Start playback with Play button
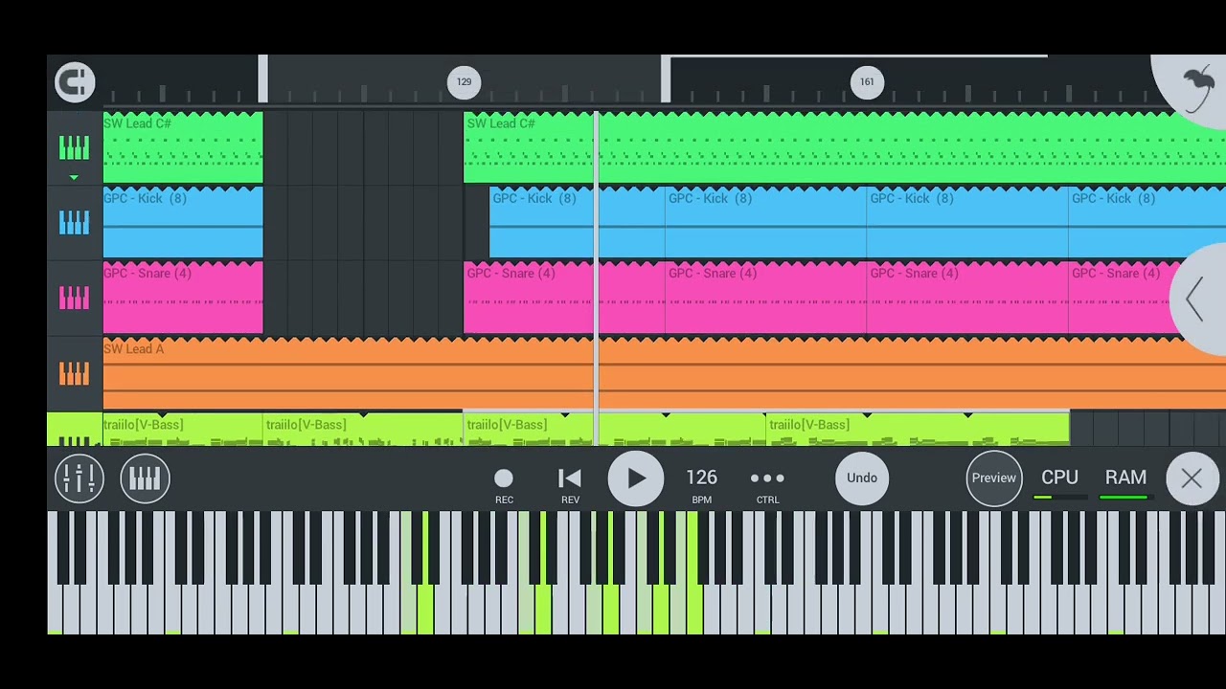The width and height of the screenshot is (1226, 689). pyautogui.click(x=636, y=478)
